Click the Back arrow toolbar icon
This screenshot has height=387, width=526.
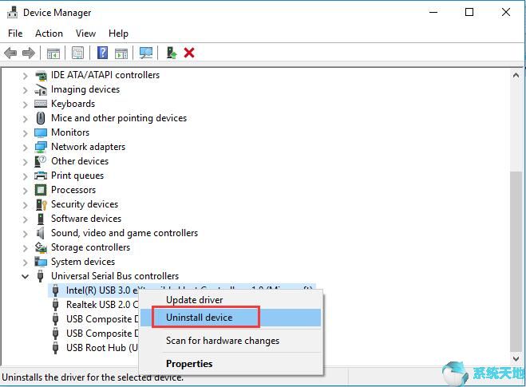(x=10, y=53)
